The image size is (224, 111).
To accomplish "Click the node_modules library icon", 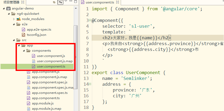I will (18, 19).
